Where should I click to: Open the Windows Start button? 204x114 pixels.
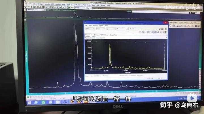coord(29,103)
